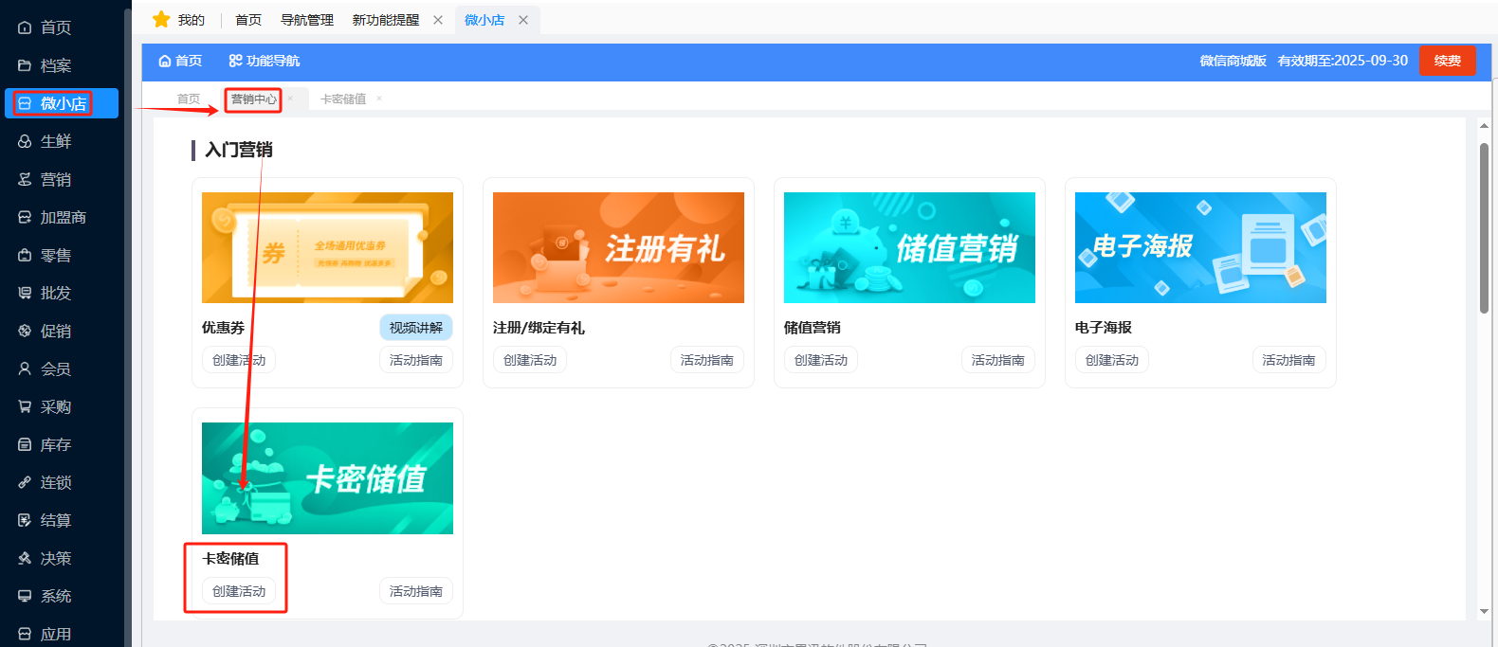Close the 微小店 top tab
This screenshot has height=647, width=1498.
[x=523, y=20]
